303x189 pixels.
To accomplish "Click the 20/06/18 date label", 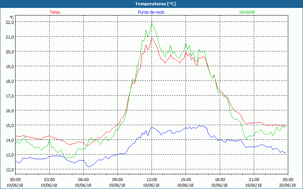I will 287,185.
